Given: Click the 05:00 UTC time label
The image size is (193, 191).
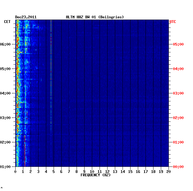Looking at the screenshot, I should tap(178, 44).
